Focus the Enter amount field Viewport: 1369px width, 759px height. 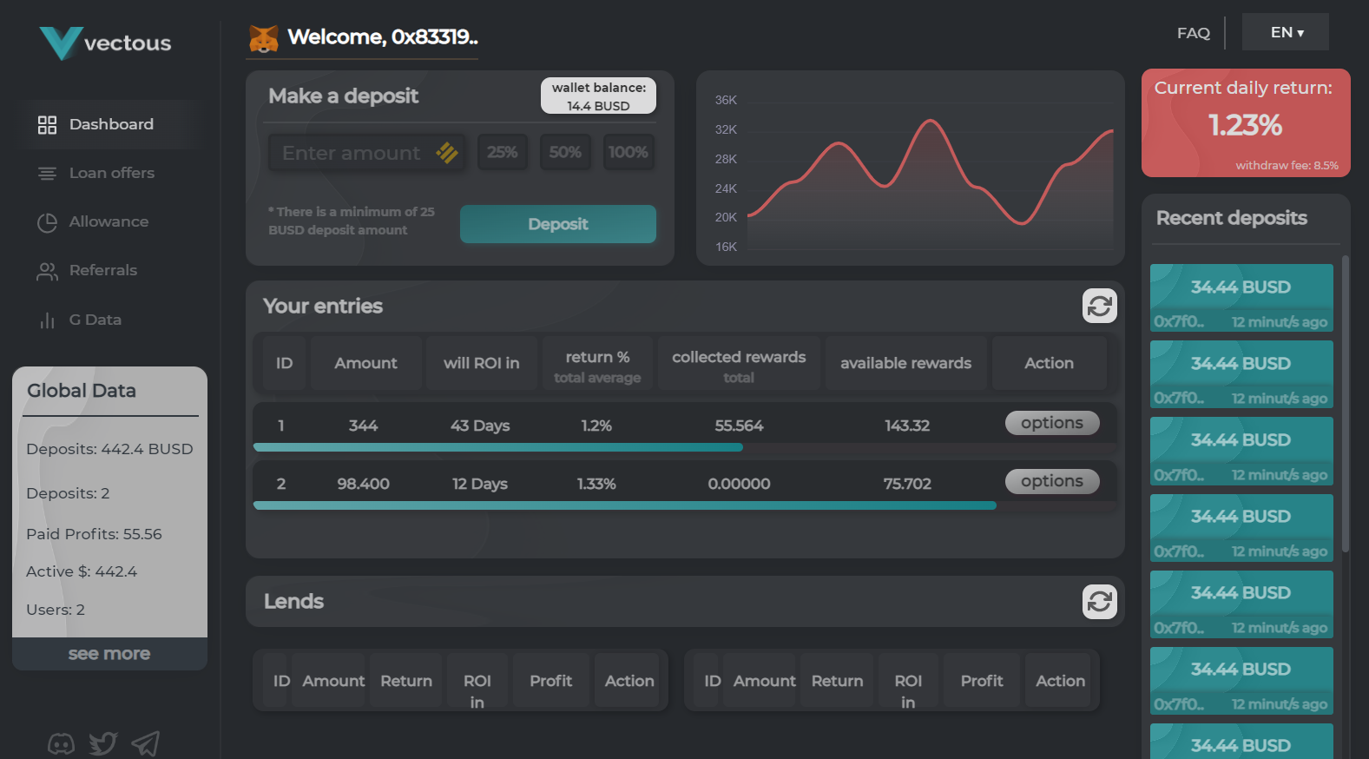click(x=366, y=153)
